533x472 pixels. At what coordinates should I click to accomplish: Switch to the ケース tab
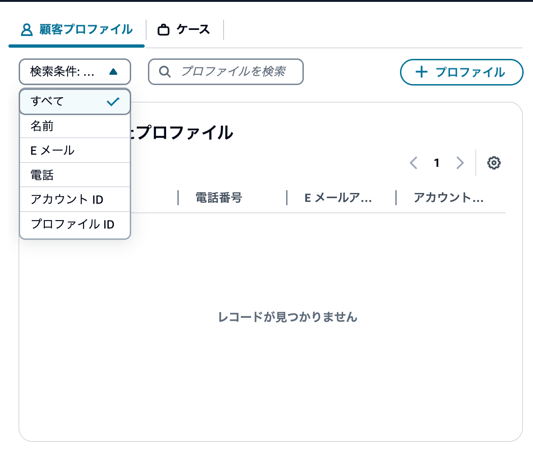click(183, 30)
